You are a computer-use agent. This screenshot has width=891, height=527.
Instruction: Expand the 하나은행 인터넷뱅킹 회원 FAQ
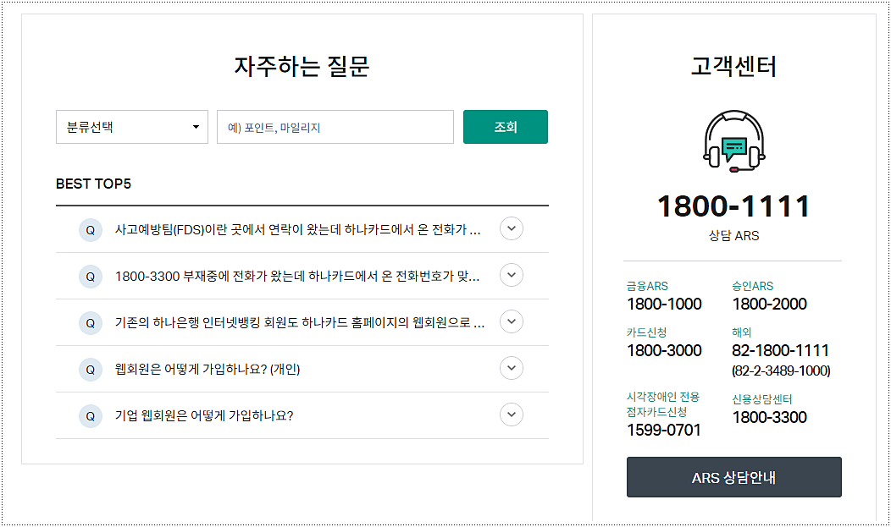pyautogui.click(x=511, y=321)
